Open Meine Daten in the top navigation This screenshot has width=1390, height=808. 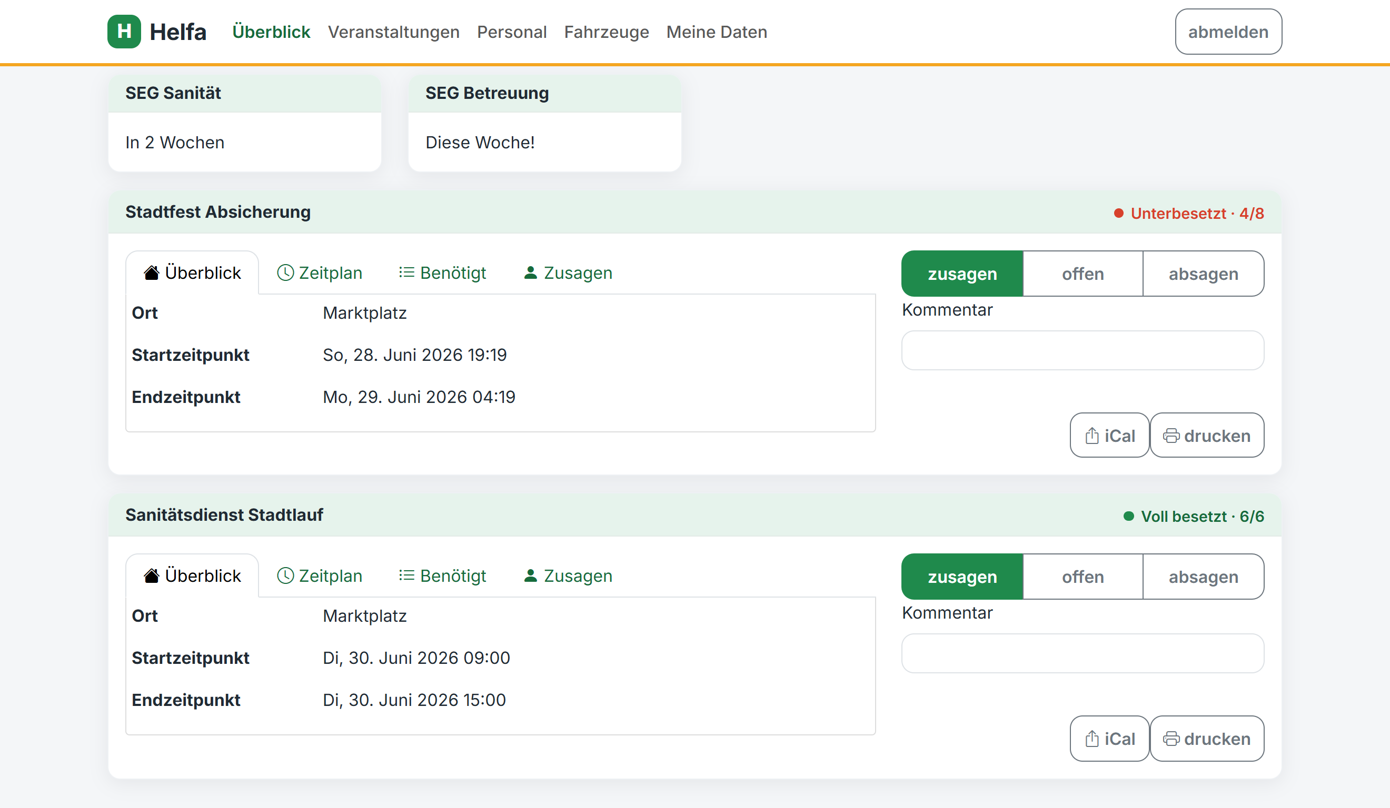(717, 32)
